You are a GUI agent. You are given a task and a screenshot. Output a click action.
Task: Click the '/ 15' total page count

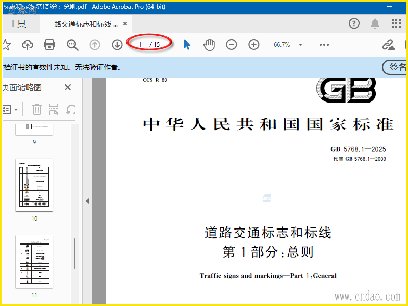[x=155, y=45]
